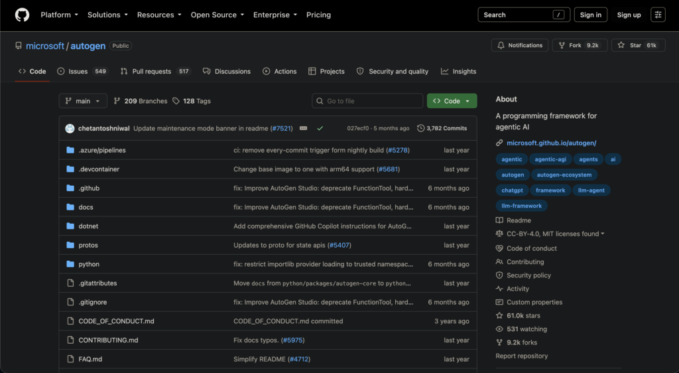This screenshot has height=373, width=679.
Task: Click the .azure/pipelines folder icon
Action: click(x=70, y=150)
